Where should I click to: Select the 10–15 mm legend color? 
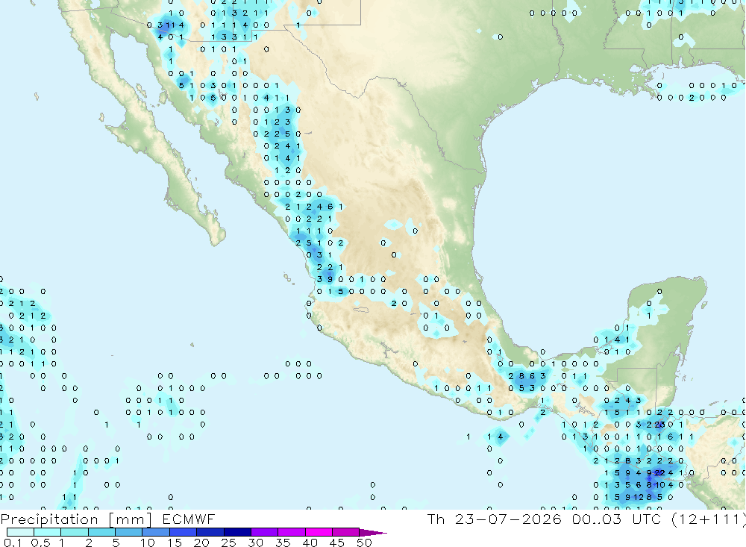pos(156,532)
